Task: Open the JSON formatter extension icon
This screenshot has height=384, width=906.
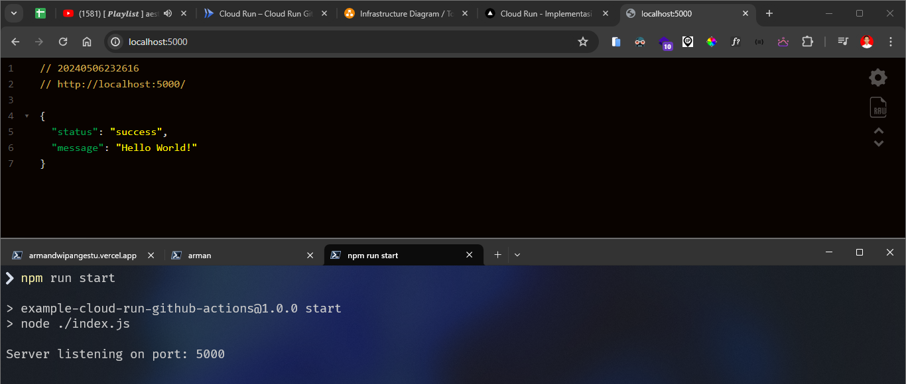Action: [759, 41]
